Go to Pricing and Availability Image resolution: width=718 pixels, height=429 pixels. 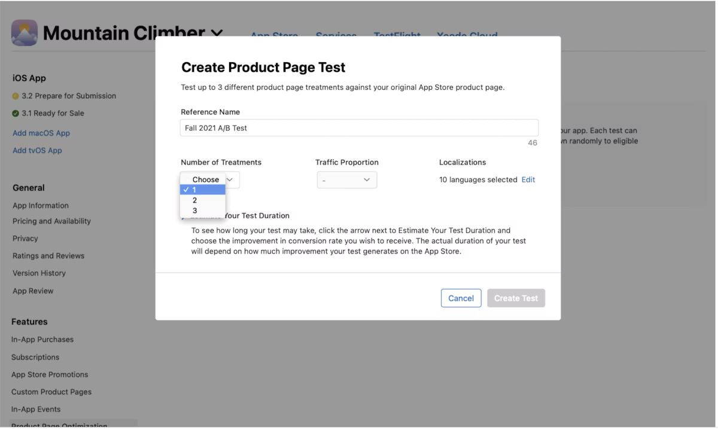[x=51, y=221]
